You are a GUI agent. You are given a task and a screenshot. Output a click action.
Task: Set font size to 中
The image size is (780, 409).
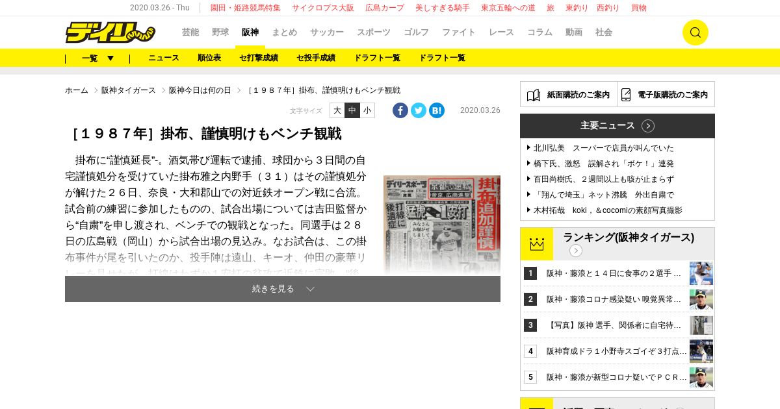click(x=352, y=110)
